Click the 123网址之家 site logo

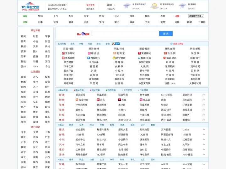(x=30, y=6)
